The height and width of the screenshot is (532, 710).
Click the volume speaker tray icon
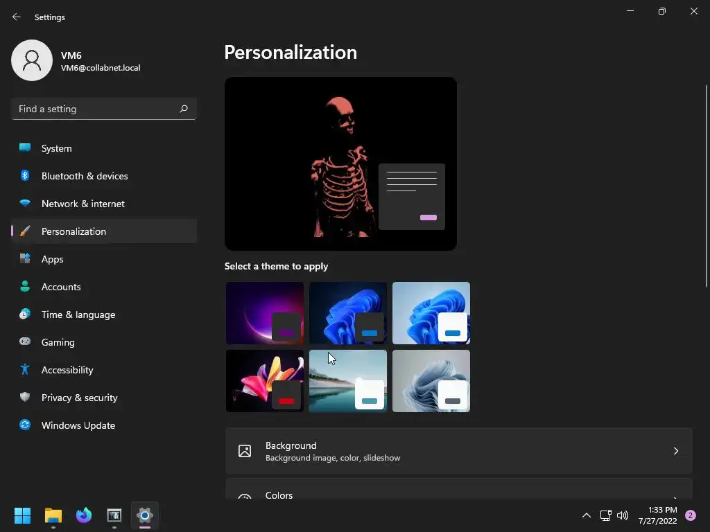click(623, 515)
